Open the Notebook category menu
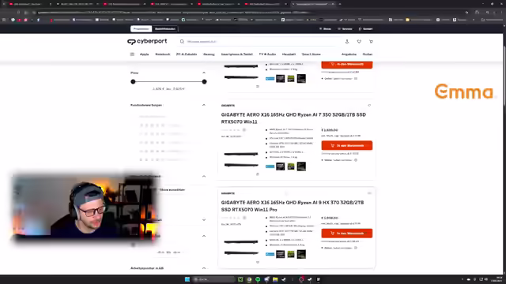This screenshot has width=506, height=284. click(163, 54)
